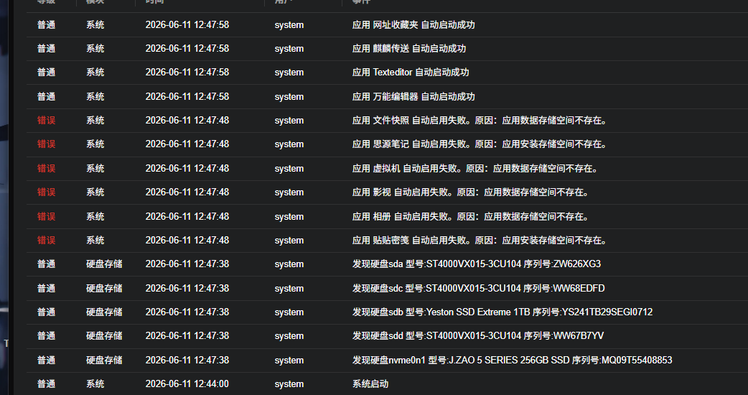Click the 发现硬盘sdd event with serial WW67B7YV

pos(478,336)
